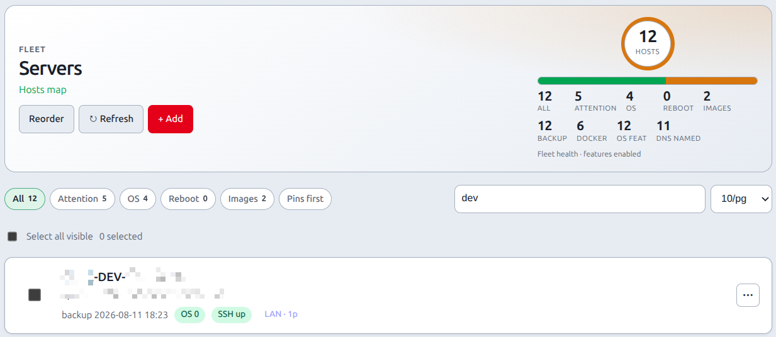Open the three-dot menu for the DEV host
The width and height of the screenshot is (776, 337).
(748, 295)
